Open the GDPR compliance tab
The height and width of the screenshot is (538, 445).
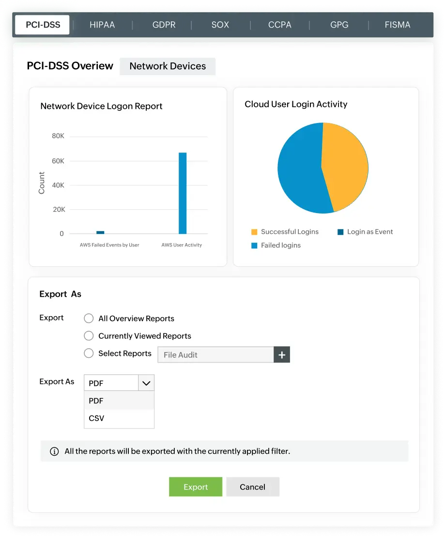tap(163, 25)
